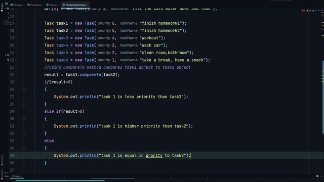Collapse the code block at line 26

click(x=24, y=89)
